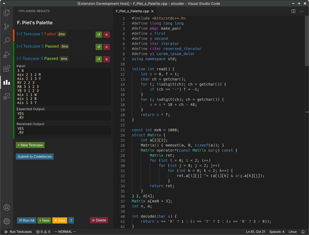309x235 pixels.
Task: Click 'Matrix a[mxN + 3];' on line 37
Action: (x=152, y=201)
